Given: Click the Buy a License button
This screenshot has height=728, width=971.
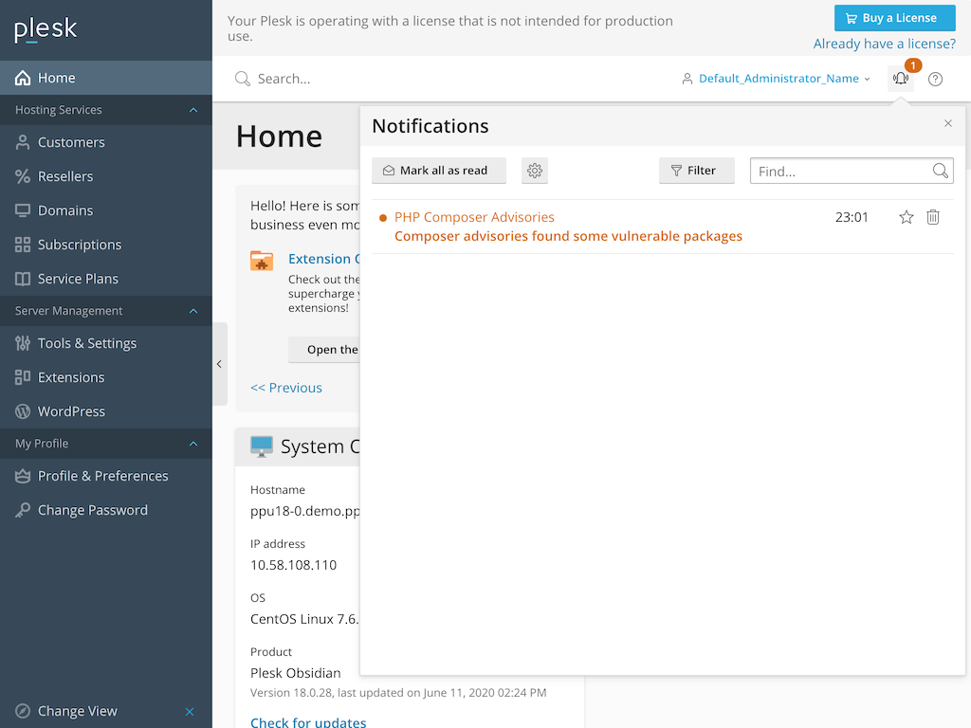Looking at the screenshot, I should click(x=895, y=18).
